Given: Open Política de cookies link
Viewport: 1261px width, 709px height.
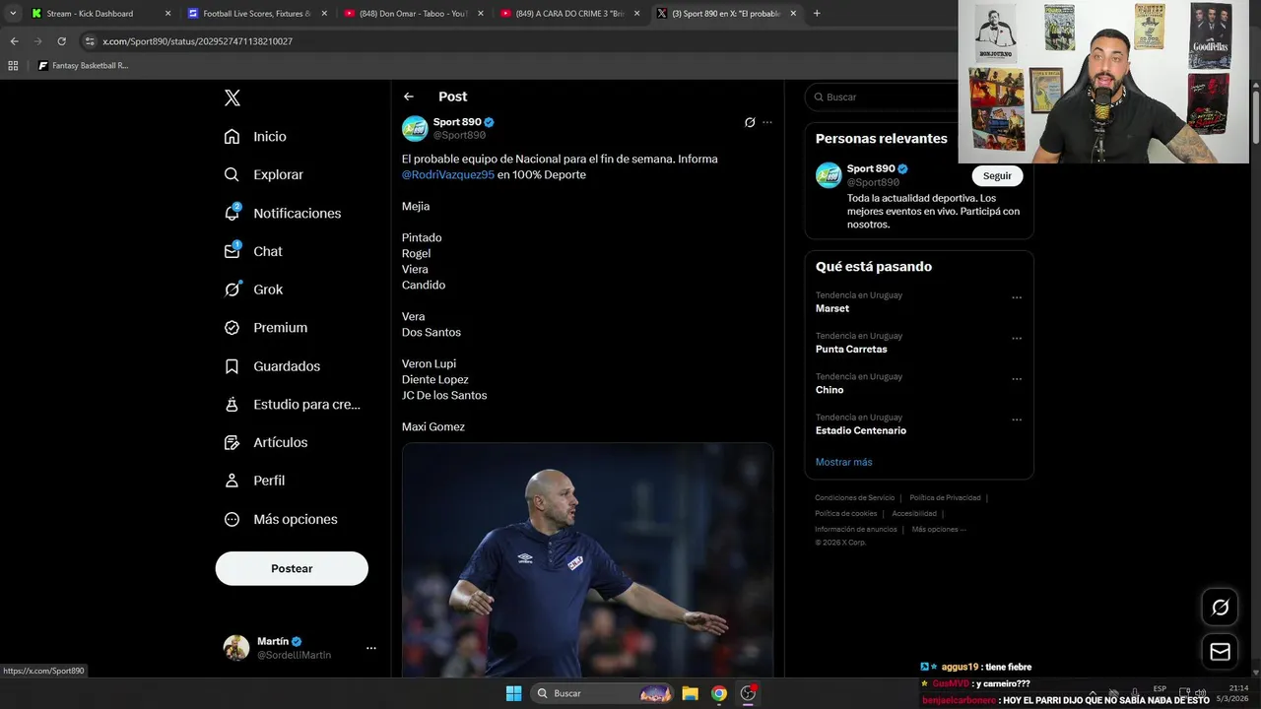Looking at the screenshot, I should coord(845,514).
